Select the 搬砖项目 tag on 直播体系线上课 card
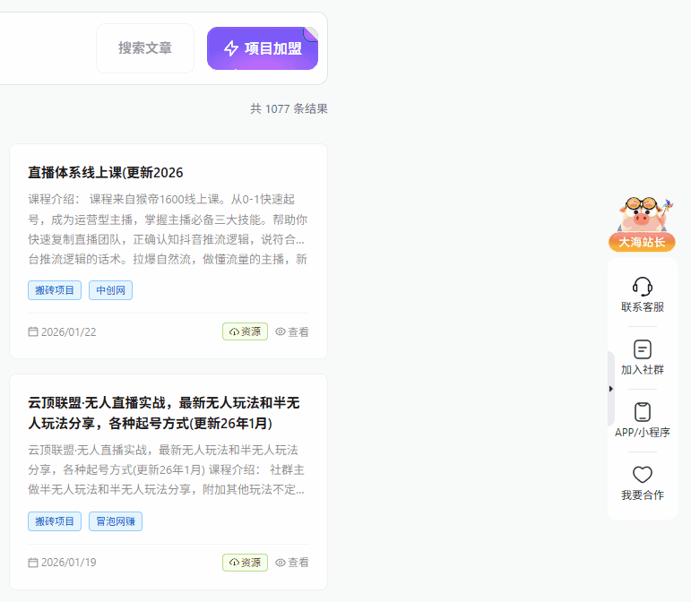Image resolution: width=691 pixels, height=602 pixels. (x=55, y=290)
